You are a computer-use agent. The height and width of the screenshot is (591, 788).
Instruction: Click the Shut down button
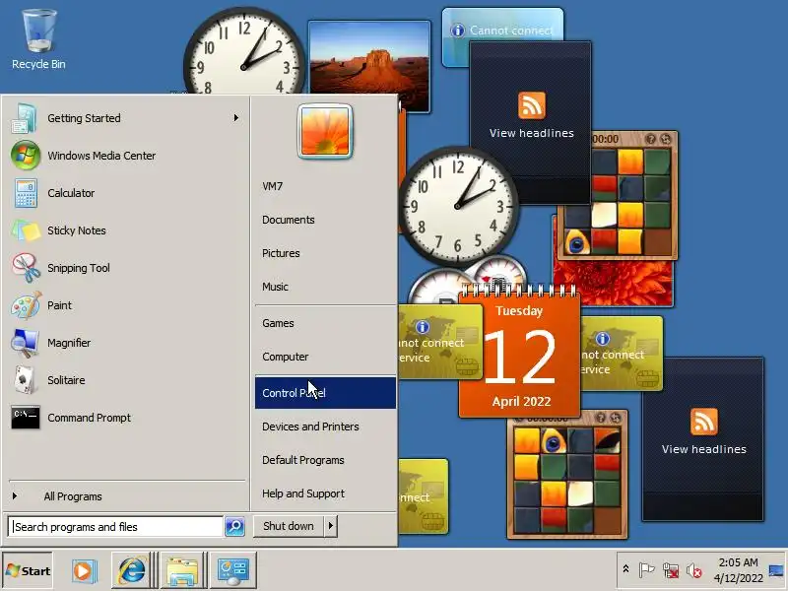click(289, 526)
